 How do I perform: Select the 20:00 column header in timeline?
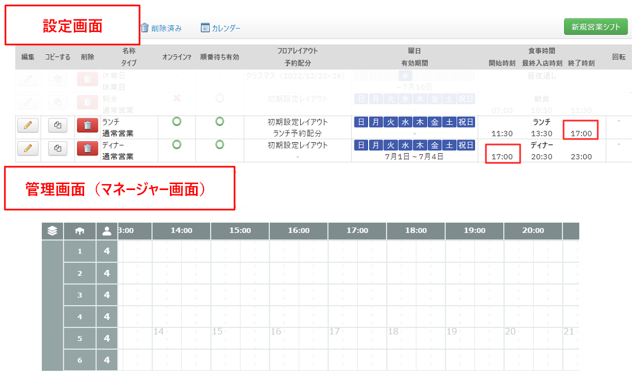pos(533,231)
